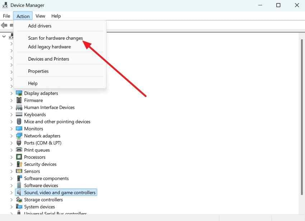Expand Sound, video and game controllers
This screenshot has height=221, width=305.
(x=11, y=193)
